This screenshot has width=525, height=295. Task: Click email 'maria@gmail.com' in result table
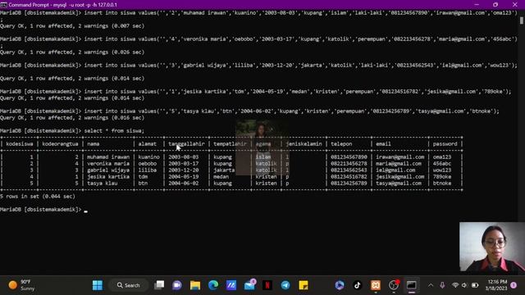point(399,164)
